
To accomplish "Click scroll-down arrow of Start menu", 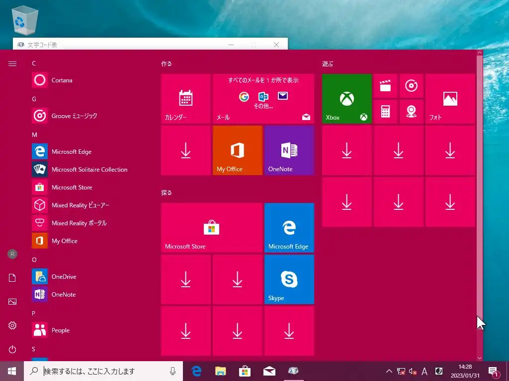I will tap(480, 358).
